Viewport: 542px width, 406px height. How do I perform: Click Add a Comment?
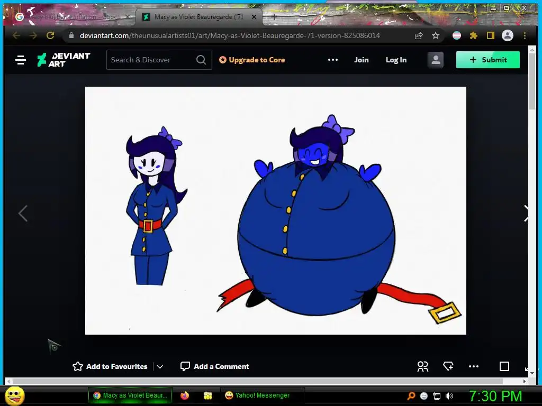click(x=215, y=366)
